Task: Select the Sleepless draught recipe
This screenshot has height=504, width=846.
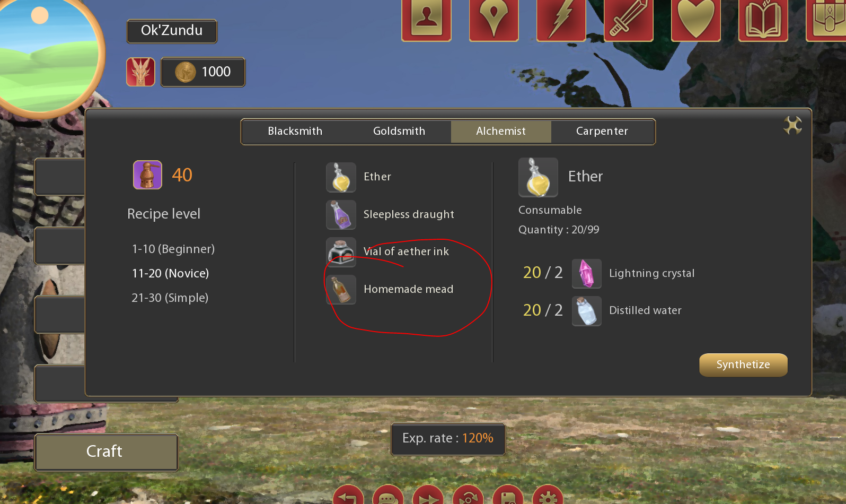Action: coord(390,214)
